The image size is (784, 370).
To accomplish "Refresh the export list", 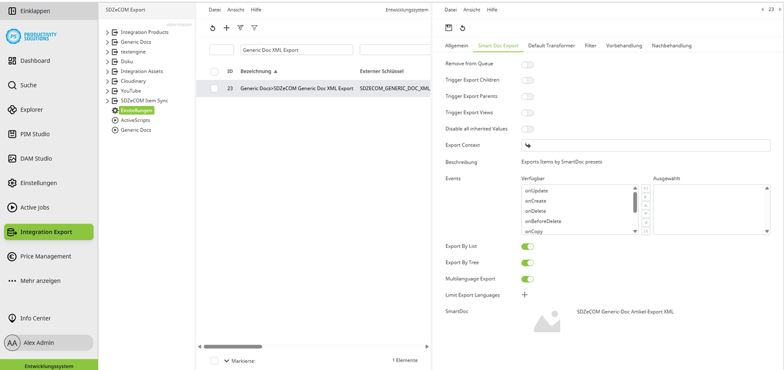I will coord(212,28).
